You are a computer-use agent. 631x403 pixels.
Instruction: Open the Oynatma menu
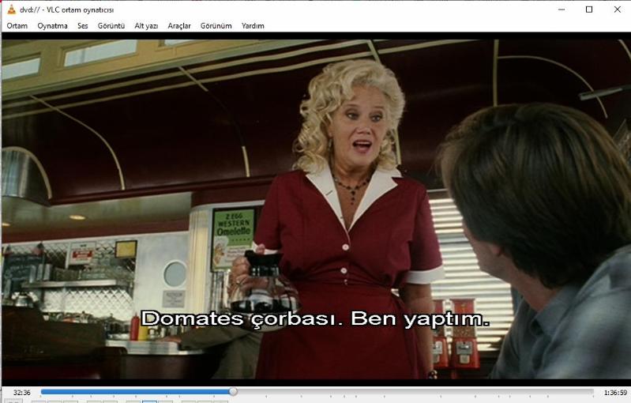52,26
